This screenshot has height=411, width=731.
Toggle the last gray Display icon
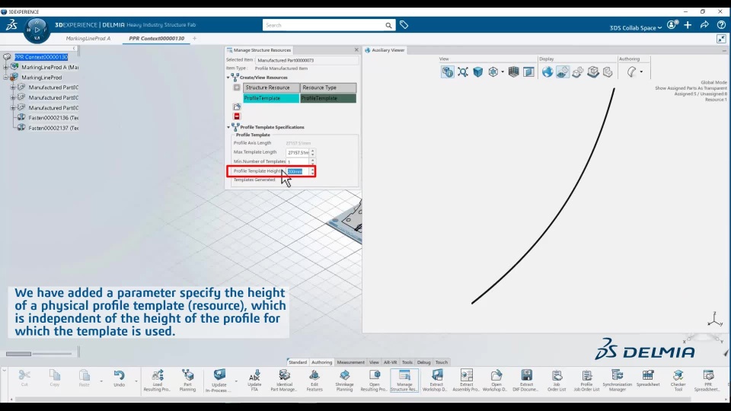coord(608,72)
